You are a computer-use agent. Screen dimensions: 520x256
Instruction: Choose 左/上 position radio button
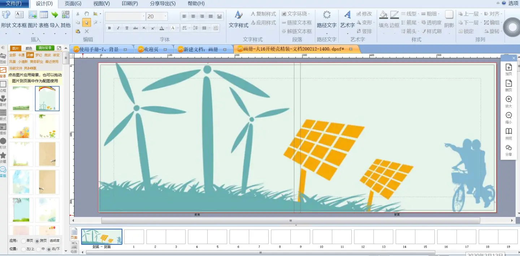click(x=23, y=249)
